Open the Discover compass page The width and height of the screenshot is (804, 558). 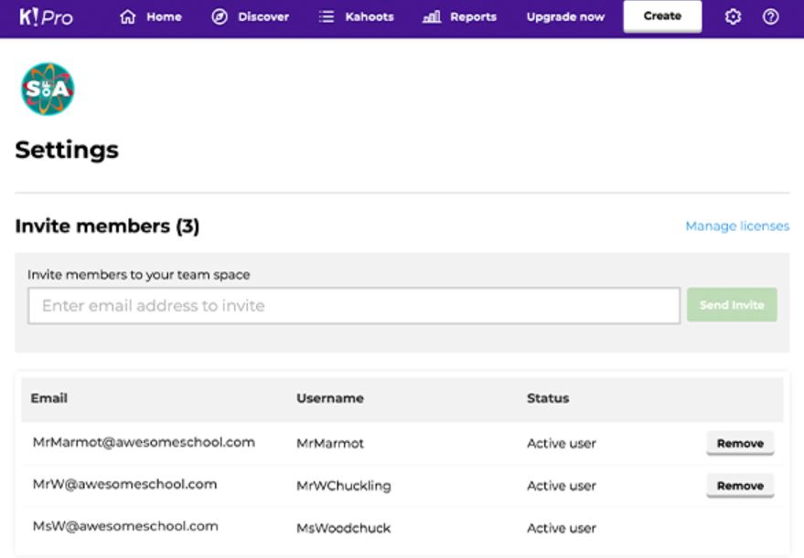[250, 17]
